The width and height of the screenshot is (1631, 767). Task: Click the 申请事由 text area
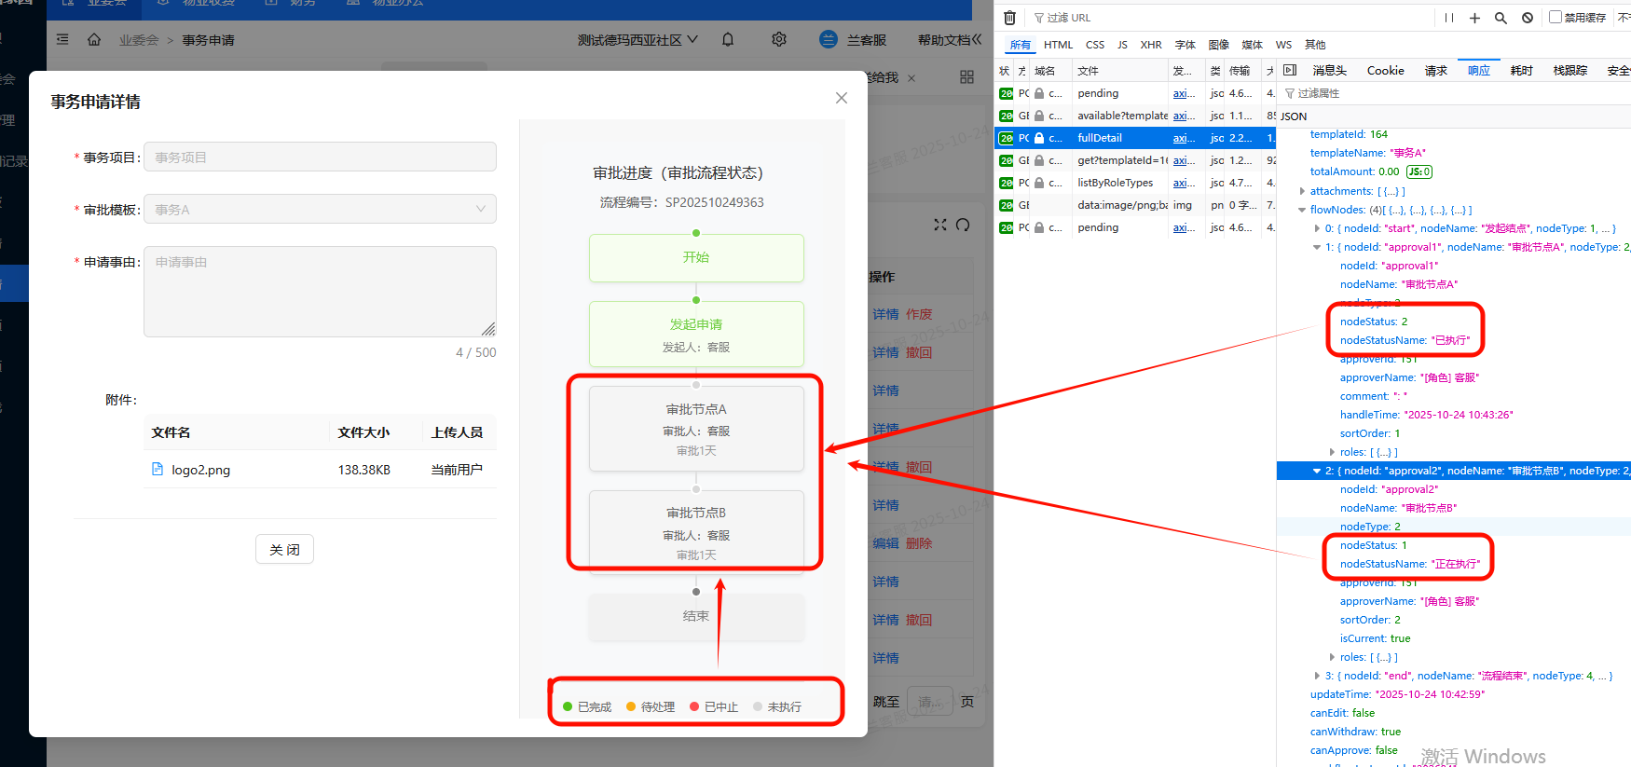tap(320, 291)
